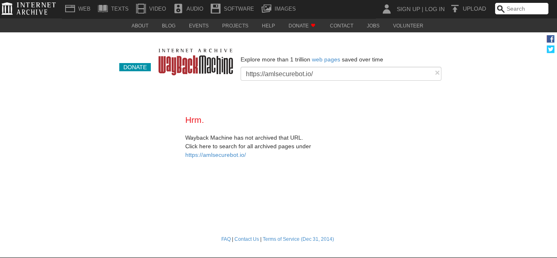
Task: Click the SOFTWARE text label
Action: [239, 9]
